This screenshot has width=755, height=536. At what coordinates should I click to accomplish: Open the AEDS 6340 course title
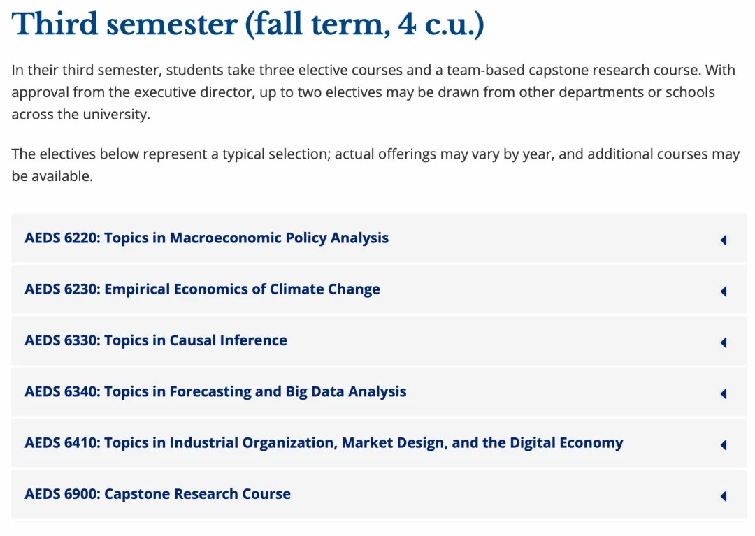(215, 391)
